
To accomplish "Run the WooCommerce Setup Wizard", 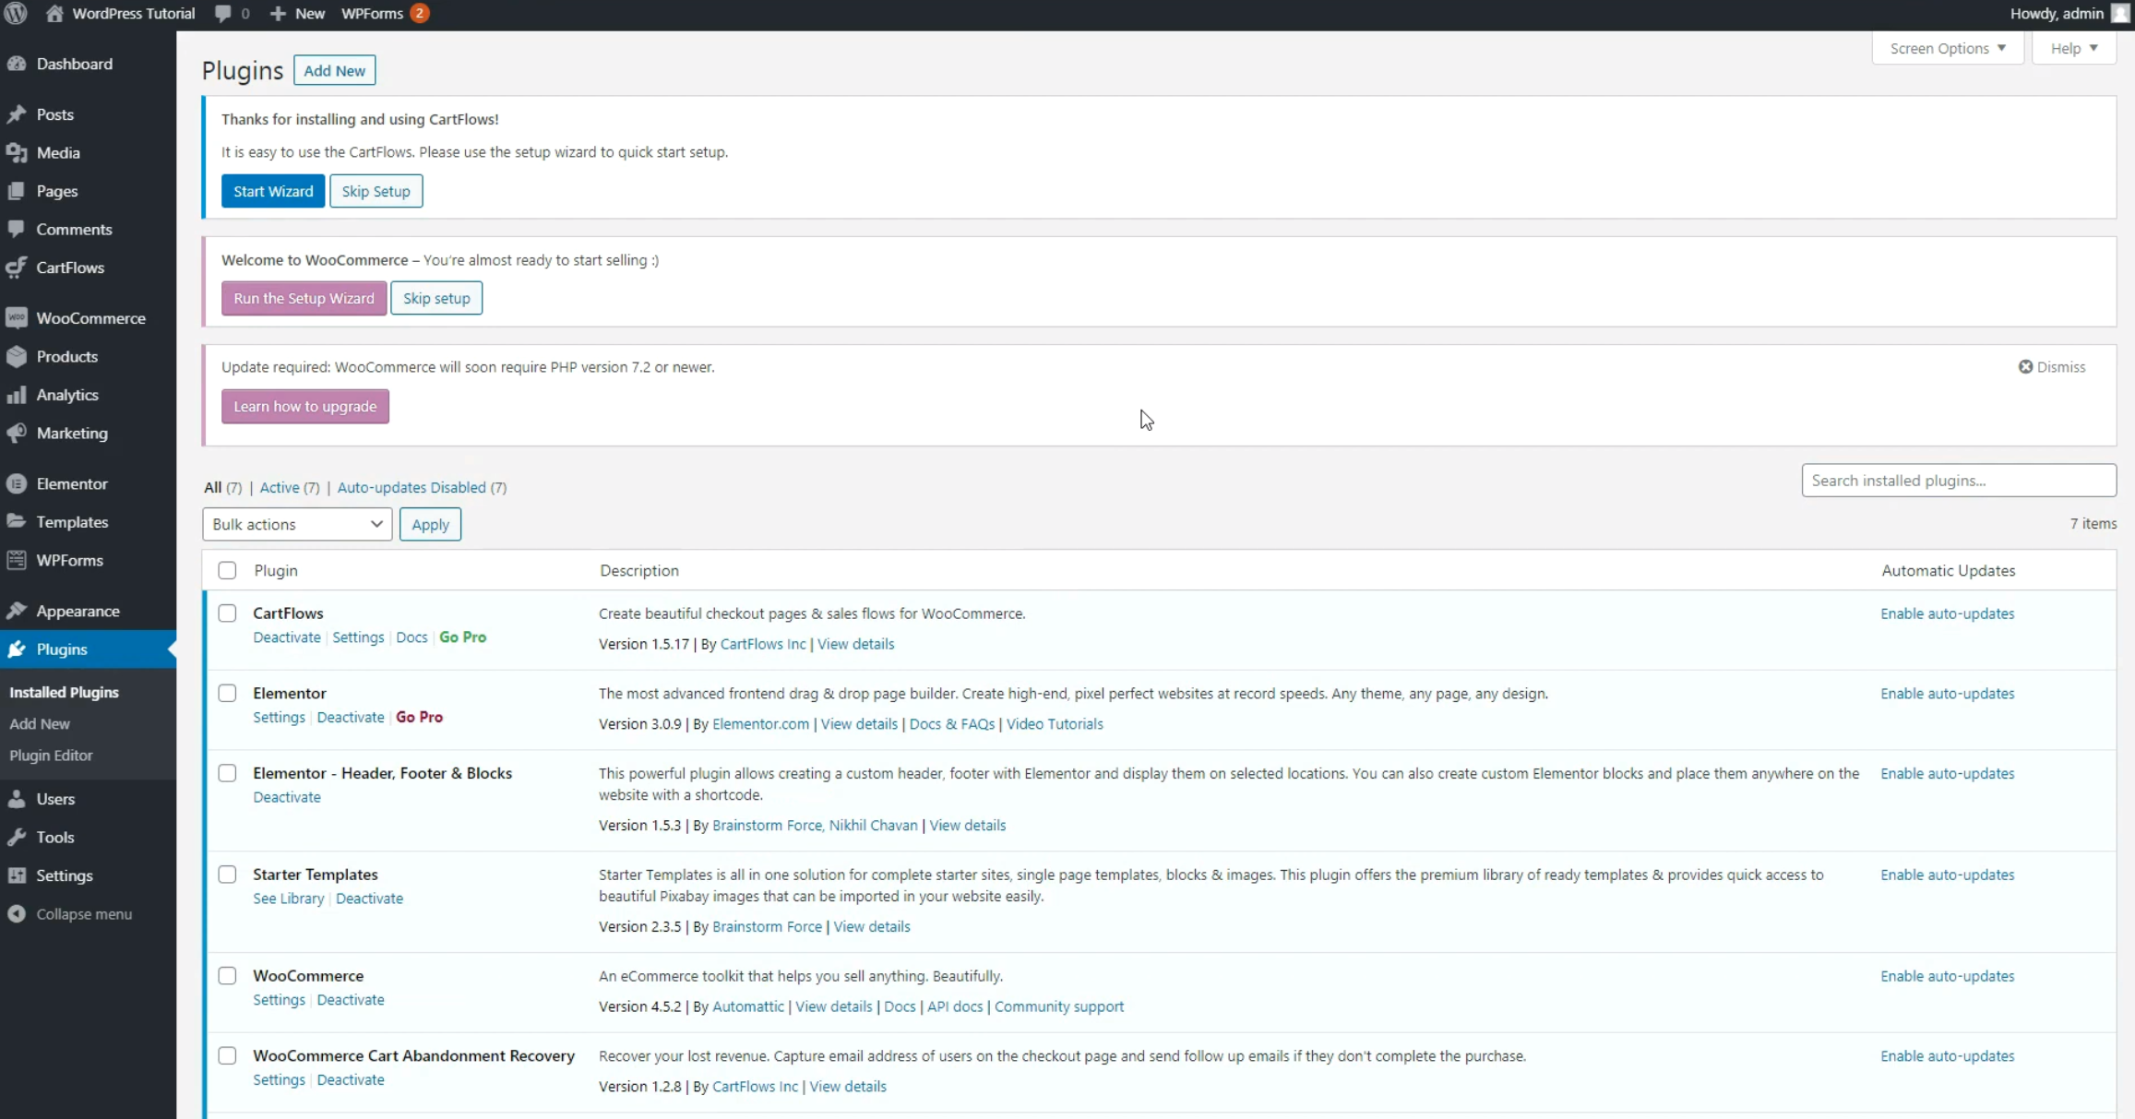I will (304, 298).
